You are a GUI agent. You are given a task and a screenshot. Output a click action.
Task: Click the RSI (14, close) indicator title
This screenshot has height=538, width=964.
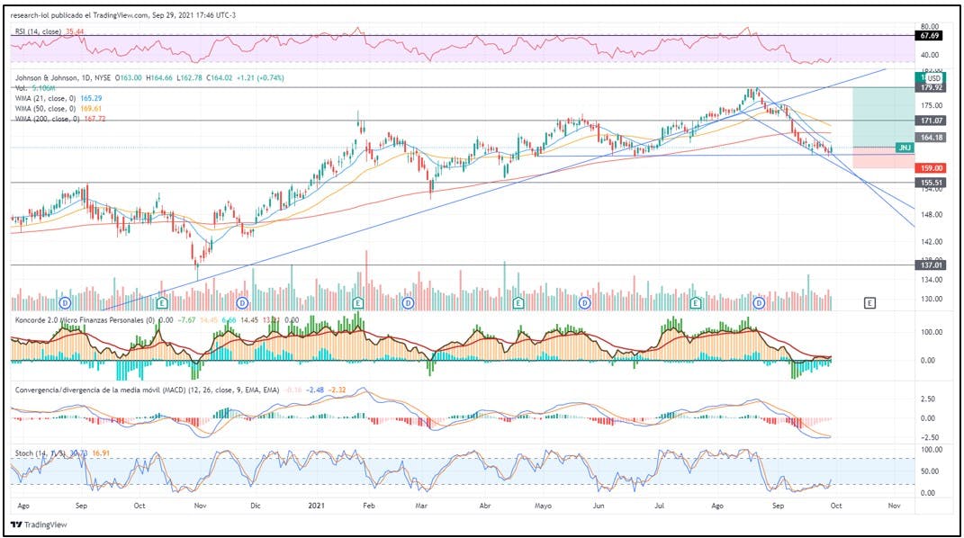click(38, 31)
